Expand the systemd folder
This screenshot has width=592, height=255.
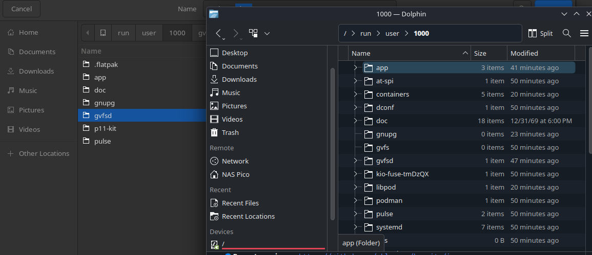tap(355, 227)
